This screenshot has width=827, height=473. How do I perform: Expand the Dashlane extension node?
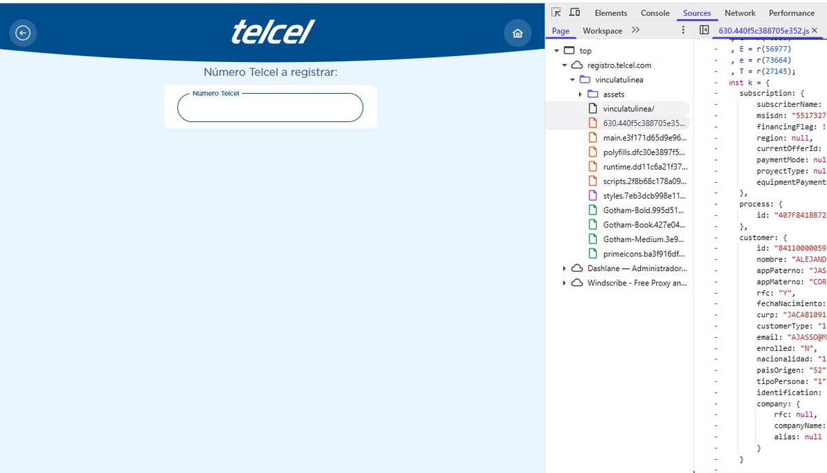(x=564, y=268)
